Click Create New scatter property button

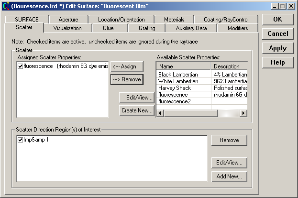coord(137,110)
